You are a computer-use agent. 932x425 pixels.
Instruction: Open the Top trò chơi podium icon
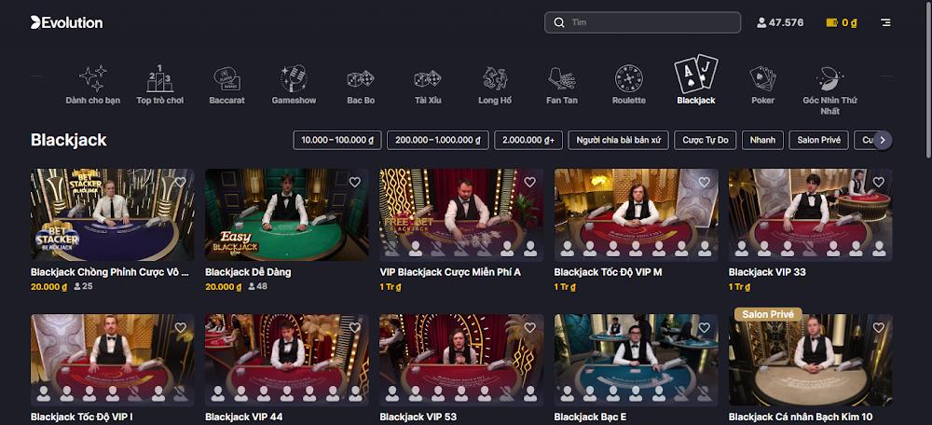(160, 78)
